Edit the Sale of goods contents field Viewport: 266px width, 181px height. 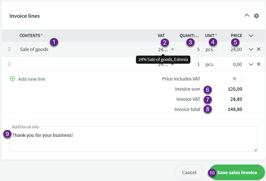[86, 49]
